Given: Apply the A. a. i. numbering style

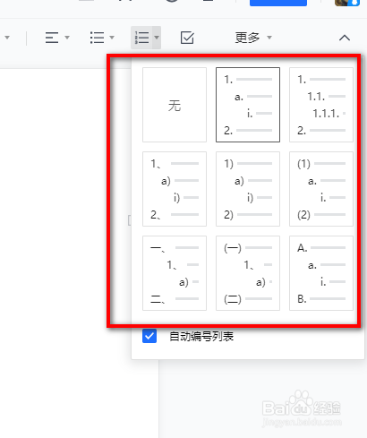Looking at the screenshot, I should (321, 273).
